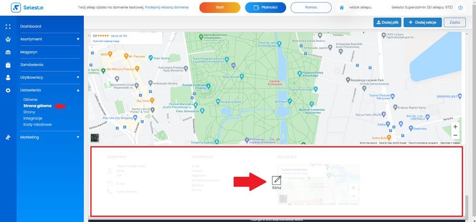Collapse the Ustawienia menu arrow
The image size is (476, 222).
point(78,90)
